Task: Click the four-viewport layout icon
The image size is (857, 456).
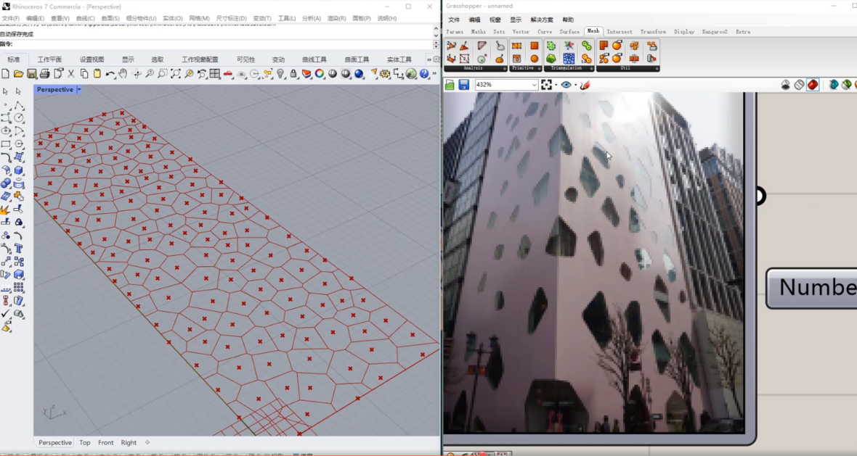Action: coord(215,74)
